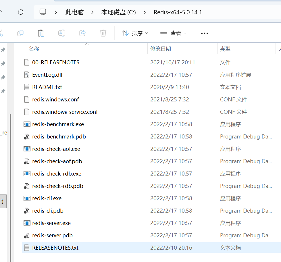Expand chevron after the computer icon
Screen dimensions: 281x262
pos(56,12)
